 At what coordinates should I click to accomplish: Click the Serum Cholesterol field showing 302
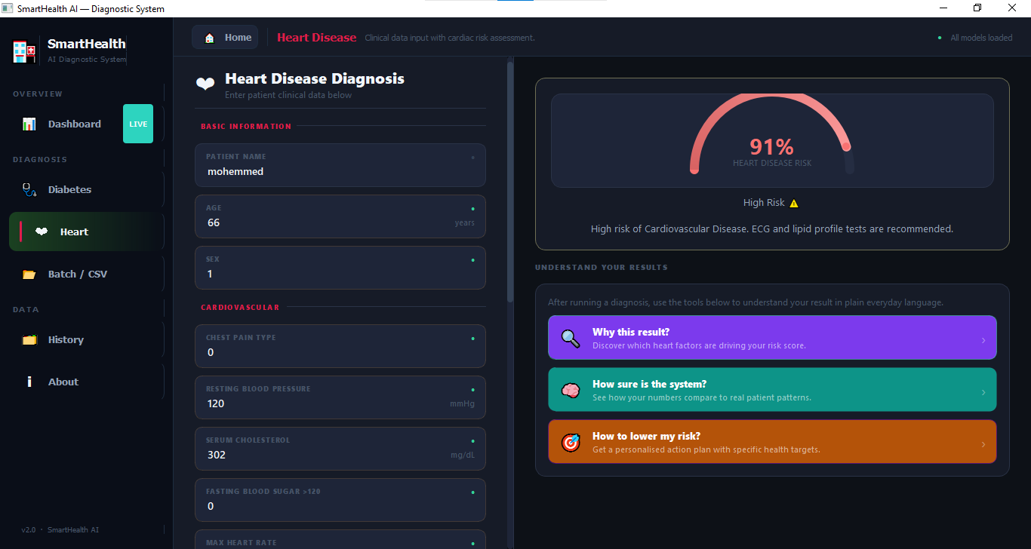click(340, 449)
